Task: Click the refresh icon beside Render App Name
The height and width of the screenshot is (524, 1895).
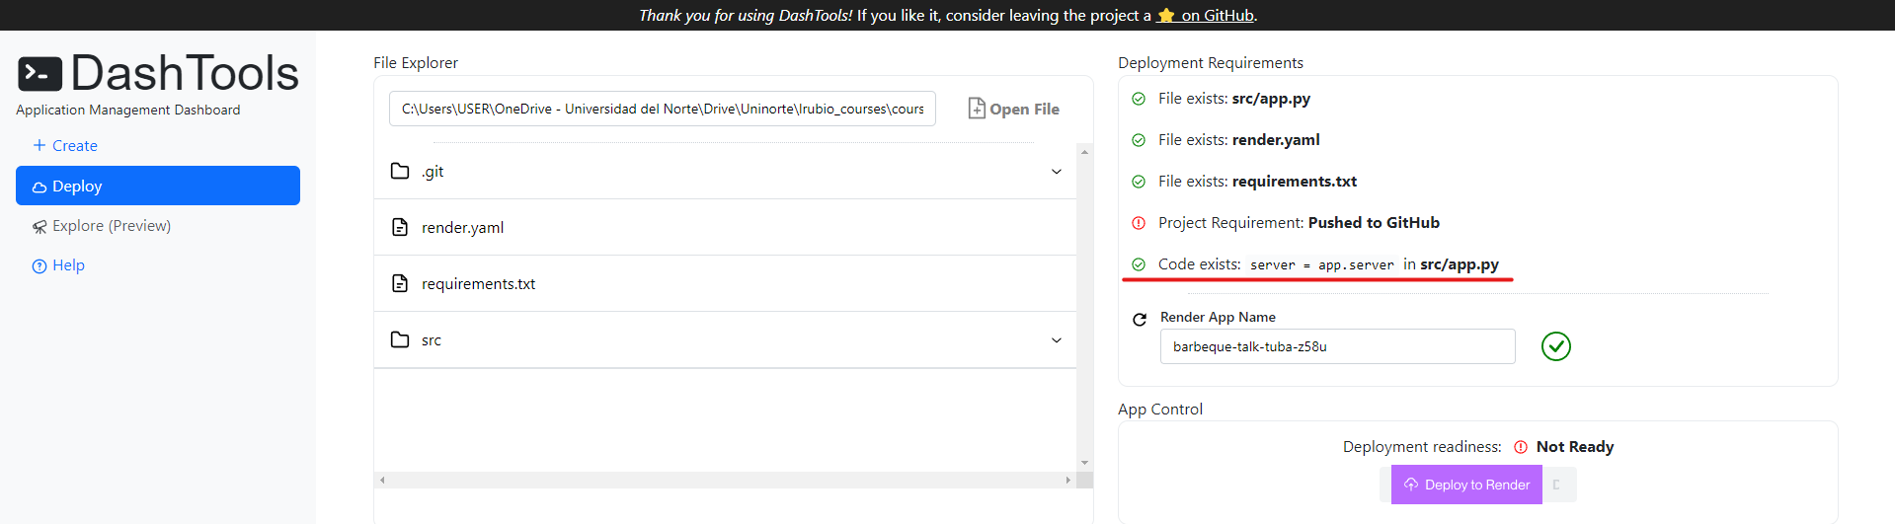Action: coord(1140,320)
